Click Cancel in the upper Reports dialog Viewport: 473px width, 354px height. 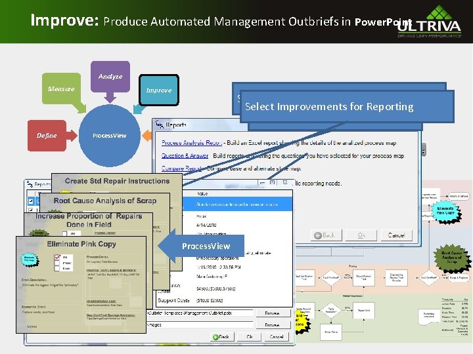coord(396,235)
